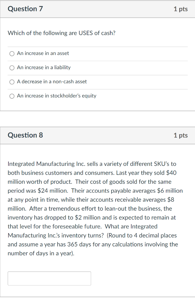Choose 'An increase in a liability' option
The image size is (195, 298).
[12, 68]
